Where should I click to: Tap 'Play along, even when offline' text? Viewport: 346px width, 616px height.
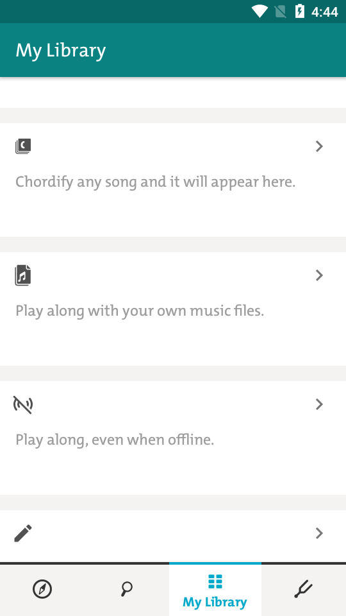click(115, 440)
